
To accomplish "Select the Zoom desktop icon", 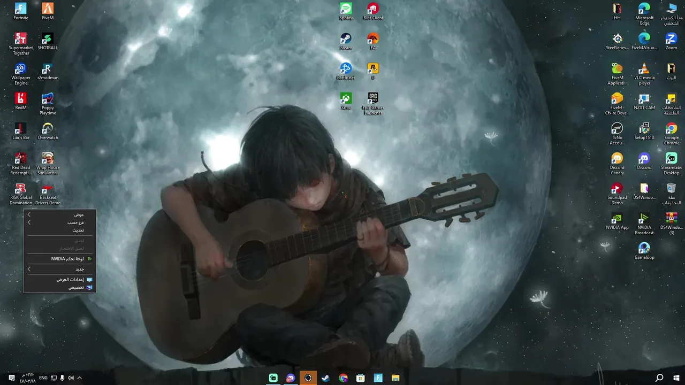I will point(671,41).
